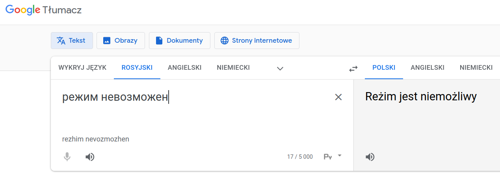Play audio of the Polish translation
The image size is (500, 174).
(x=370, y=157)
